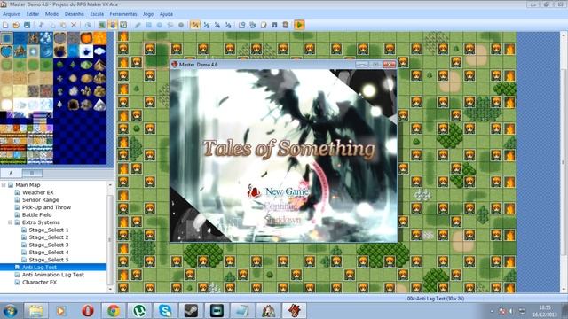Open a project using the folder icon
The height and width of the screenshot is (319, 568).
point(16,25)
